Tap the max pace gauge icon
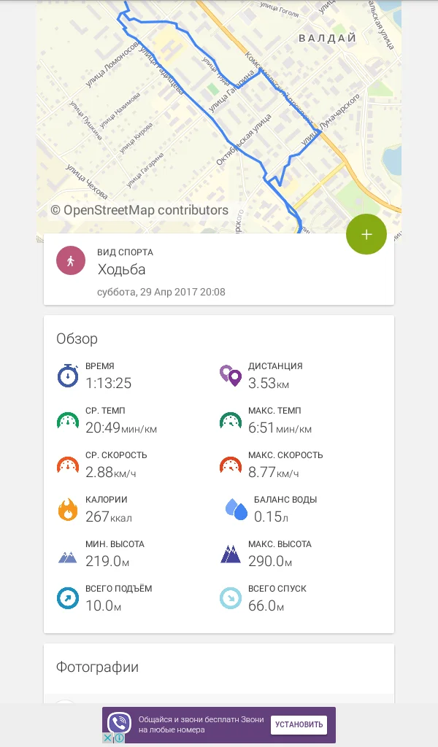Viewport: 438px width, 747px height. [230, 420]
